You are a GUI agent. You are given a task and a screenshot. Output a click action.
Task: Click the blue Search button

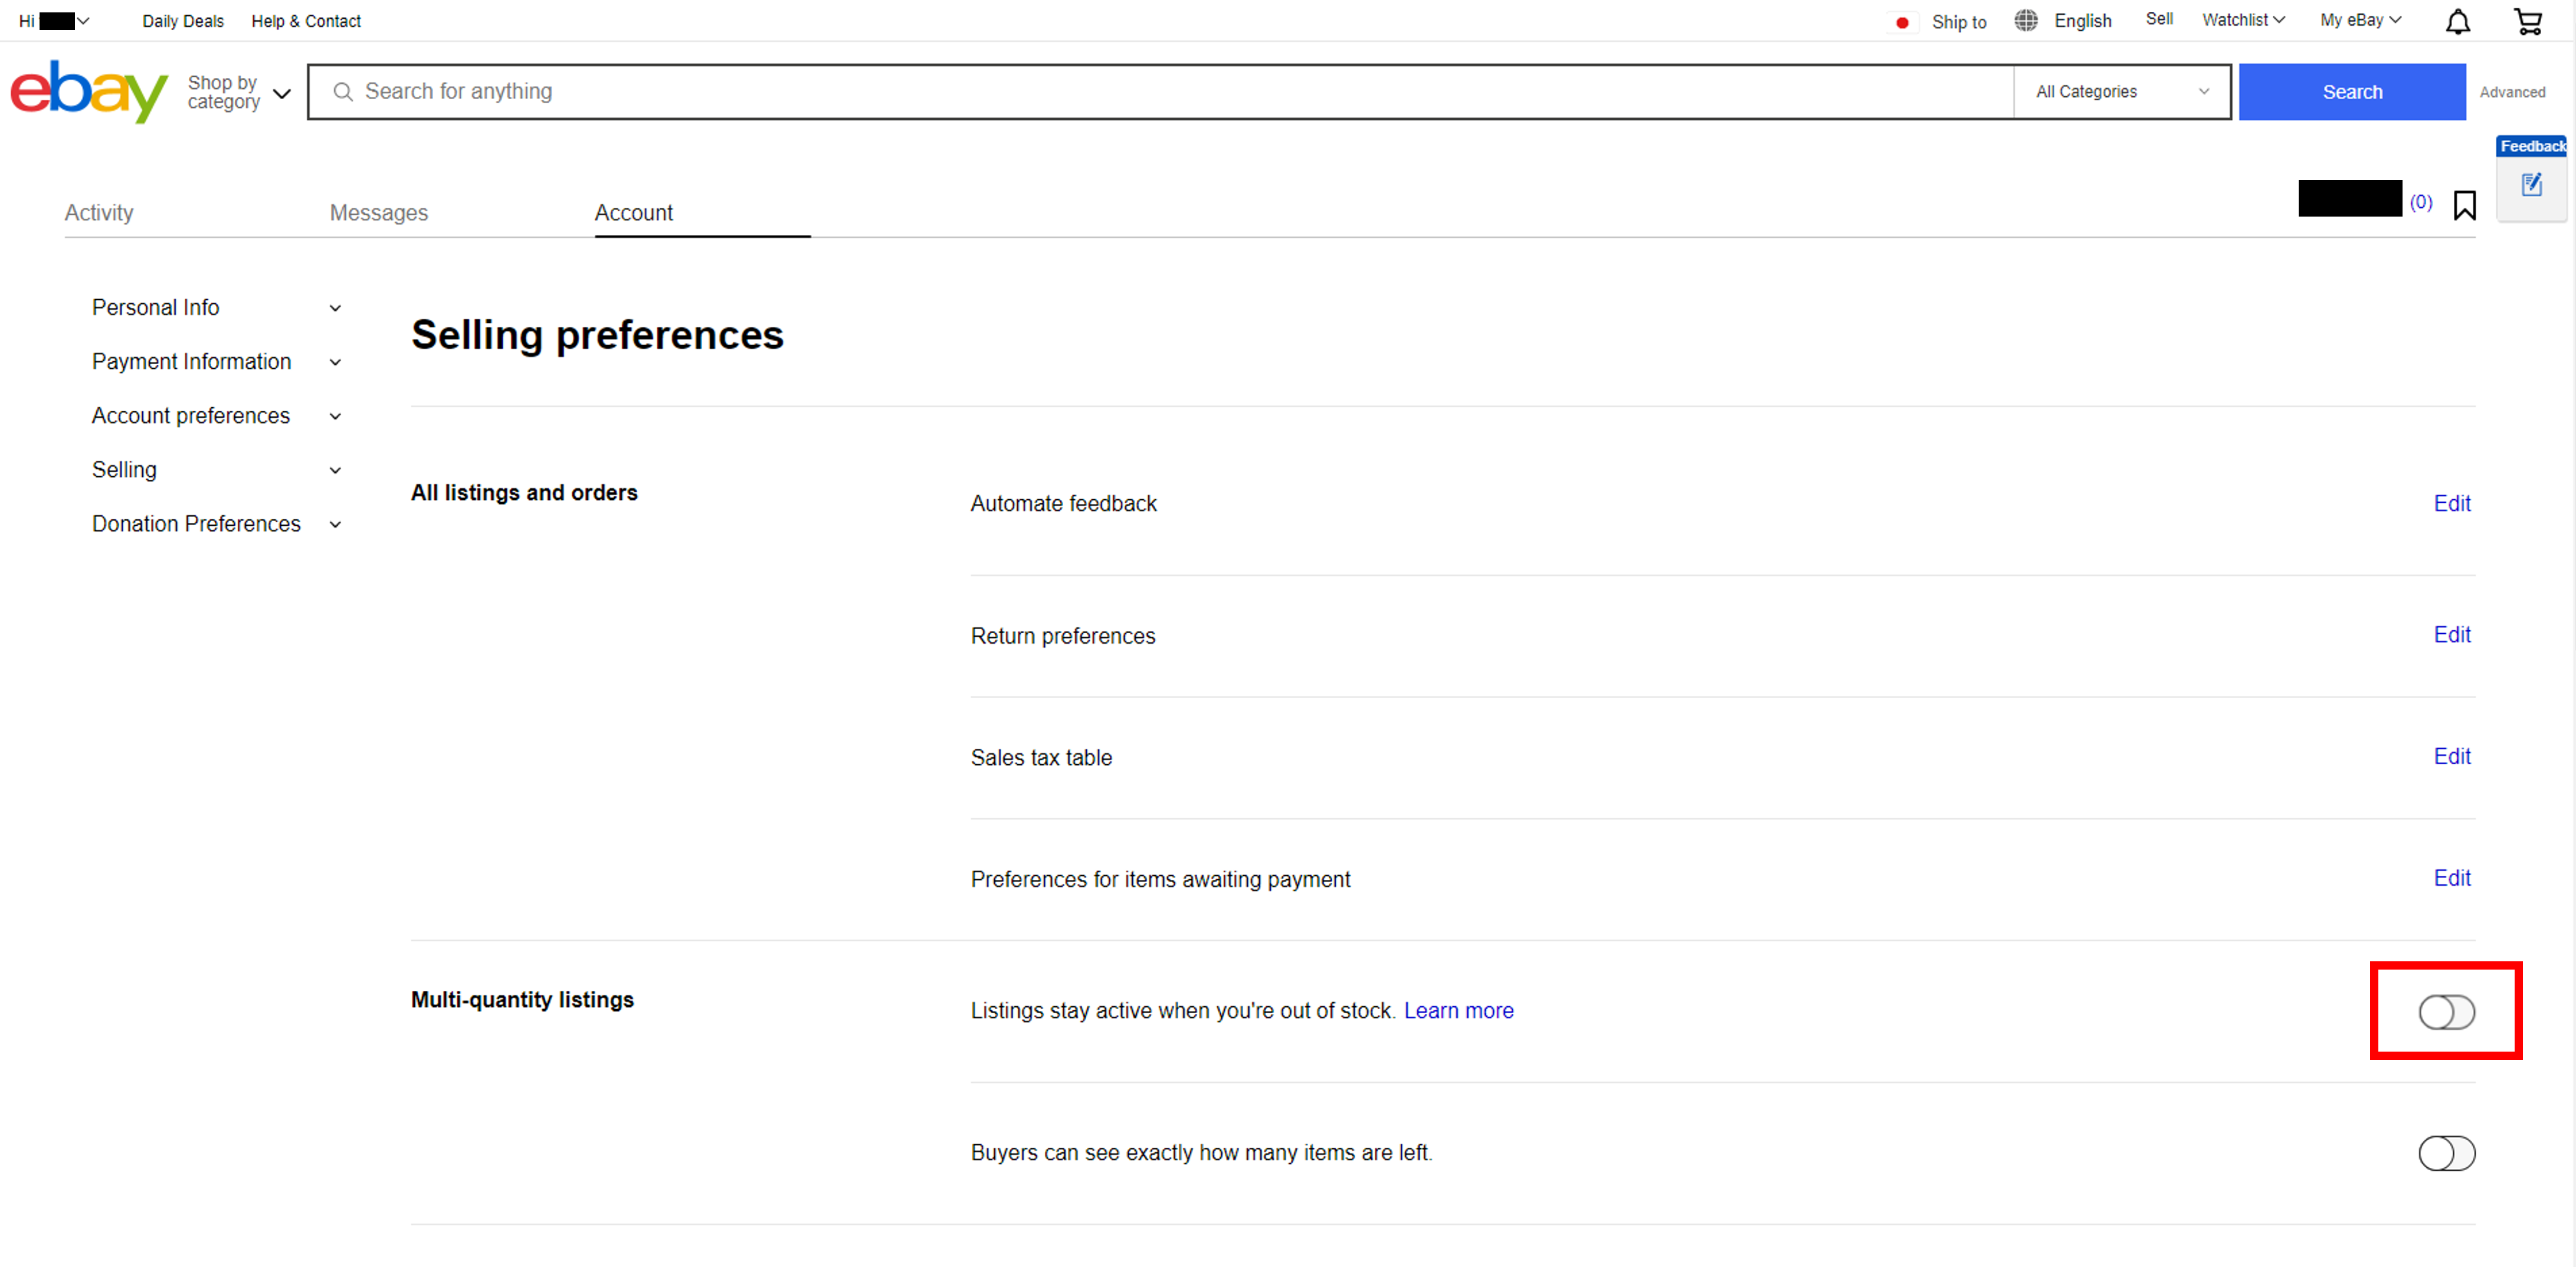[x=2351, y=92]
